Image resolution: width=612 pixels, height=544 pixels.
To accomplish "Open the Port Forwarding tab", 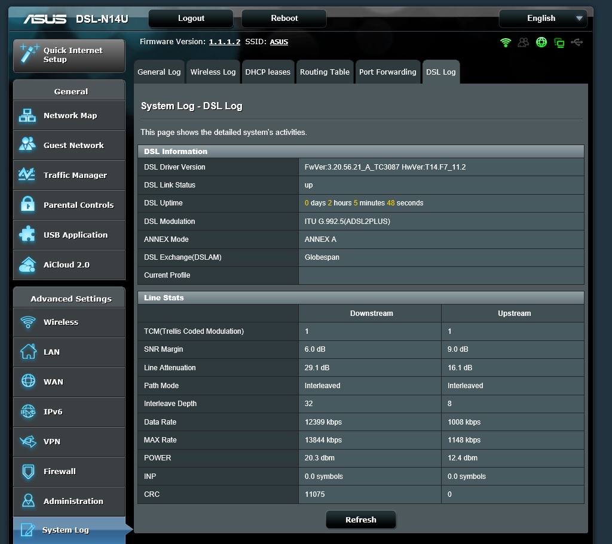I will (387, 72).
